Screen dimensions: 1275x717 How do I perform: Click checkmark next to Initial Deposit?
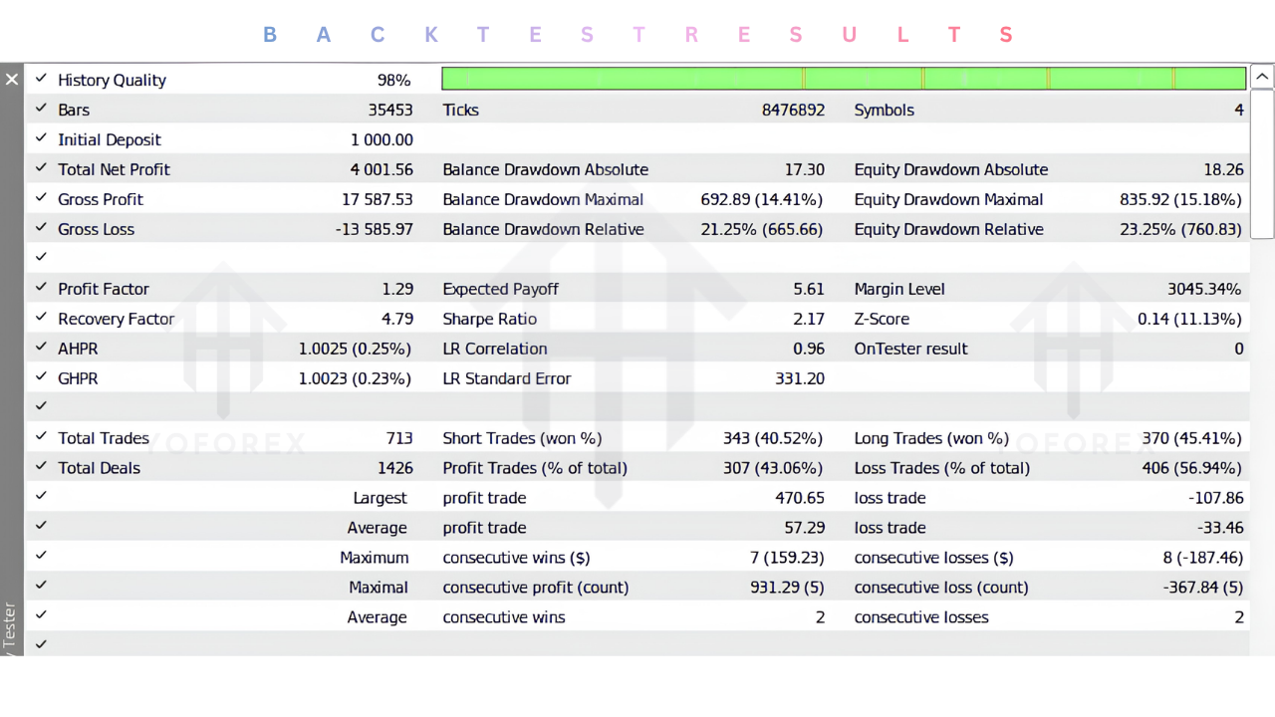tap(41, 137)
